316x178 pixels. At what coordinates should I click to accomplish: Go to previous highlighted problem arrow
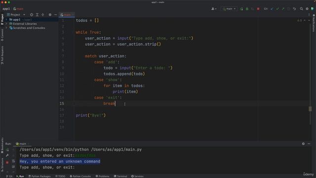[x=305, y=20]
